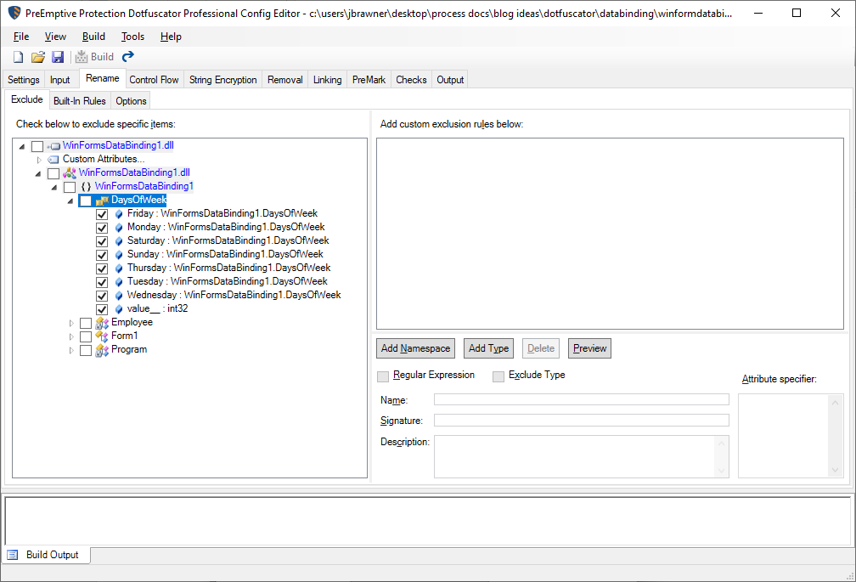Click the Build Output panel icon
This screenshot has height=582, width=856.
coord(13,556)
